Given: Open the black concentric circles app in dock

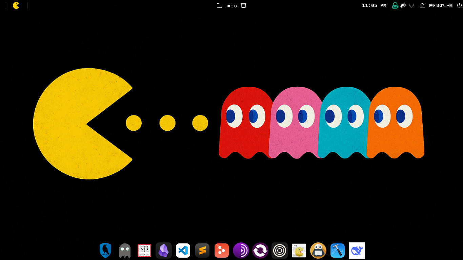Looking at the screenshot, I should pyautogui.click(x=280, y=251).
